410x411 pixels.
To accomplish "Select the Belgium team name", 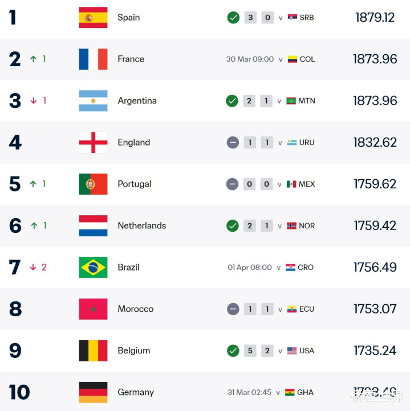I will pos(134,350).
